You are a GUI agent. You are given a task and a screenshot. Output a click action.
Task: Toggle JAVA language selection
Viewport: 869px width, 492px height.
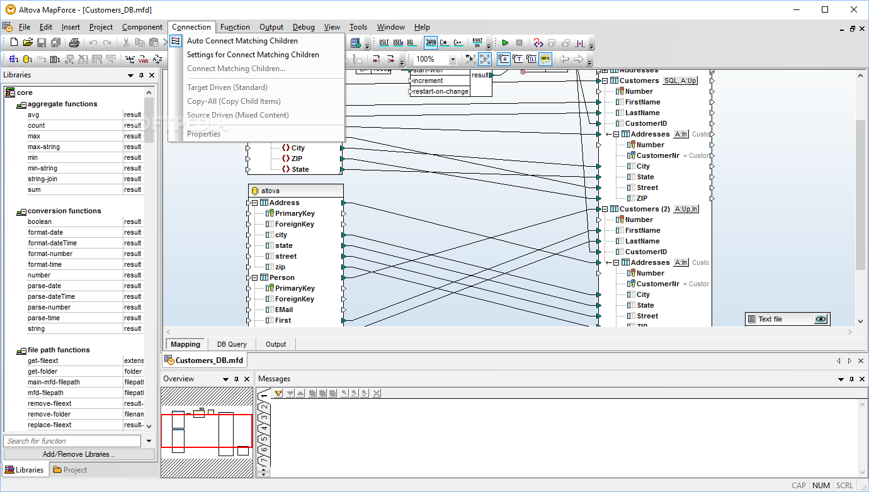coord(431,43)
